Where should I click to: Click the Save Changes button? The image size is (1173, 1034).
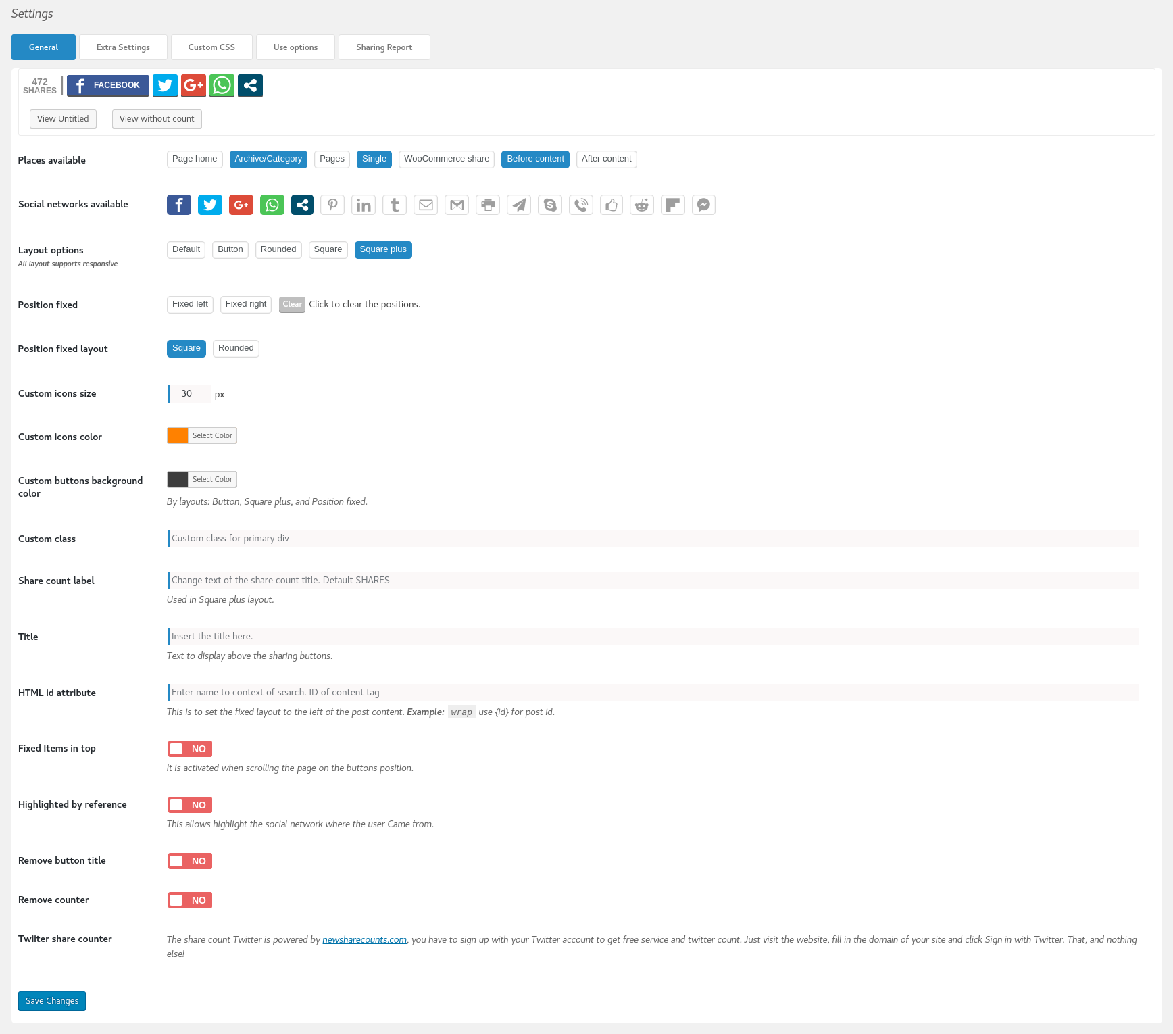(x=51, y=1001)
